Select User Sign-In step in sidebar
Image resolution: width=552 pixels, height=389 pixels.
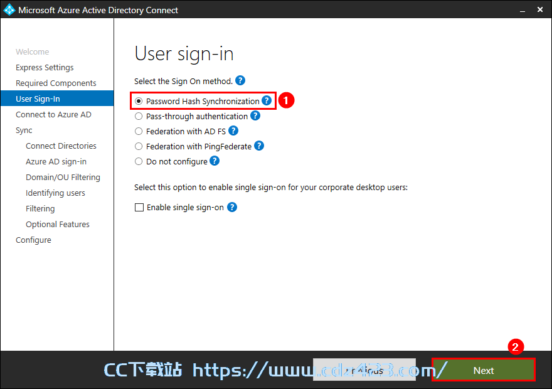pos(57,99)
